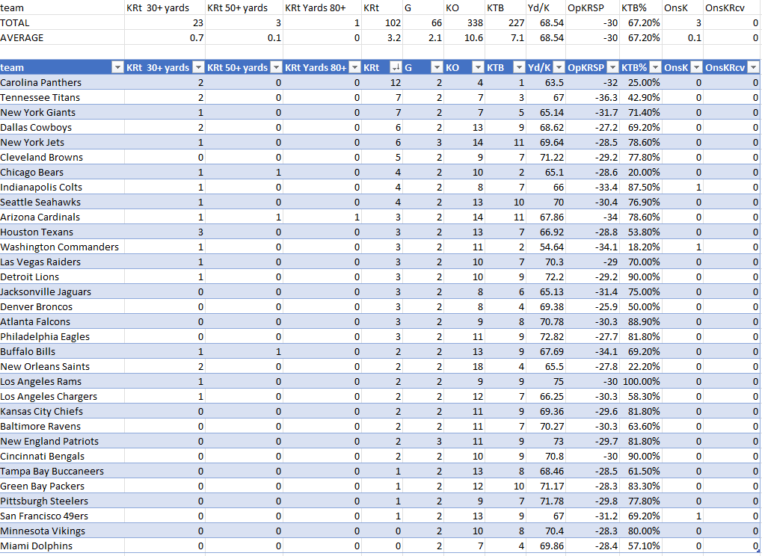762x556 pixels.
Task: Select the Arizona Cardinals cell
Action: (62, 217)
